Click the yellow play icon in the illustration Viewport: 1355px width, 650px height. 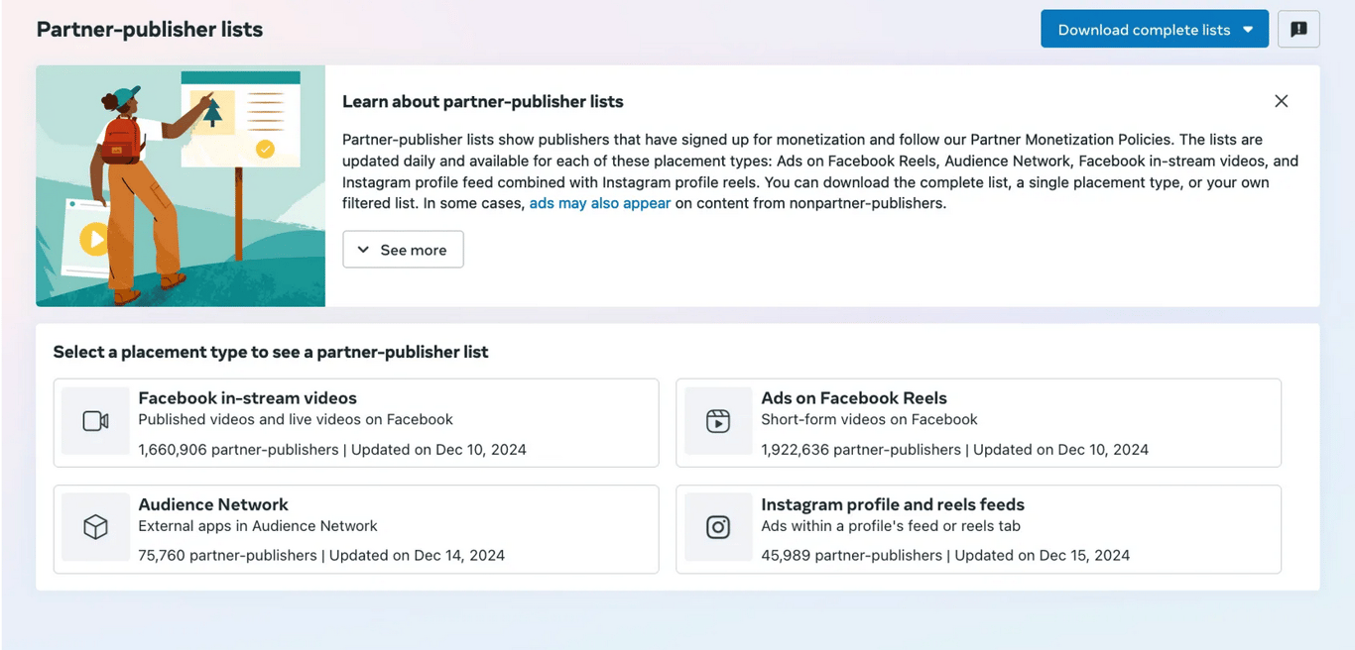coord(94,239)
